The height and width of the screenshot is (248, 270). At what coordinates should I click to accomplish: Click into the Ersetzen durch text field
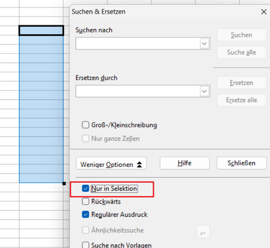[138, 91]
